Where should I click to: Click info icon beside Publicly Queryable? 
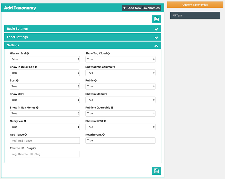click(112, 108)
